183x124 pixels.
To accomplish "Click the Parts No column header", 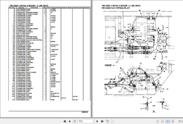I will [21, 8].
